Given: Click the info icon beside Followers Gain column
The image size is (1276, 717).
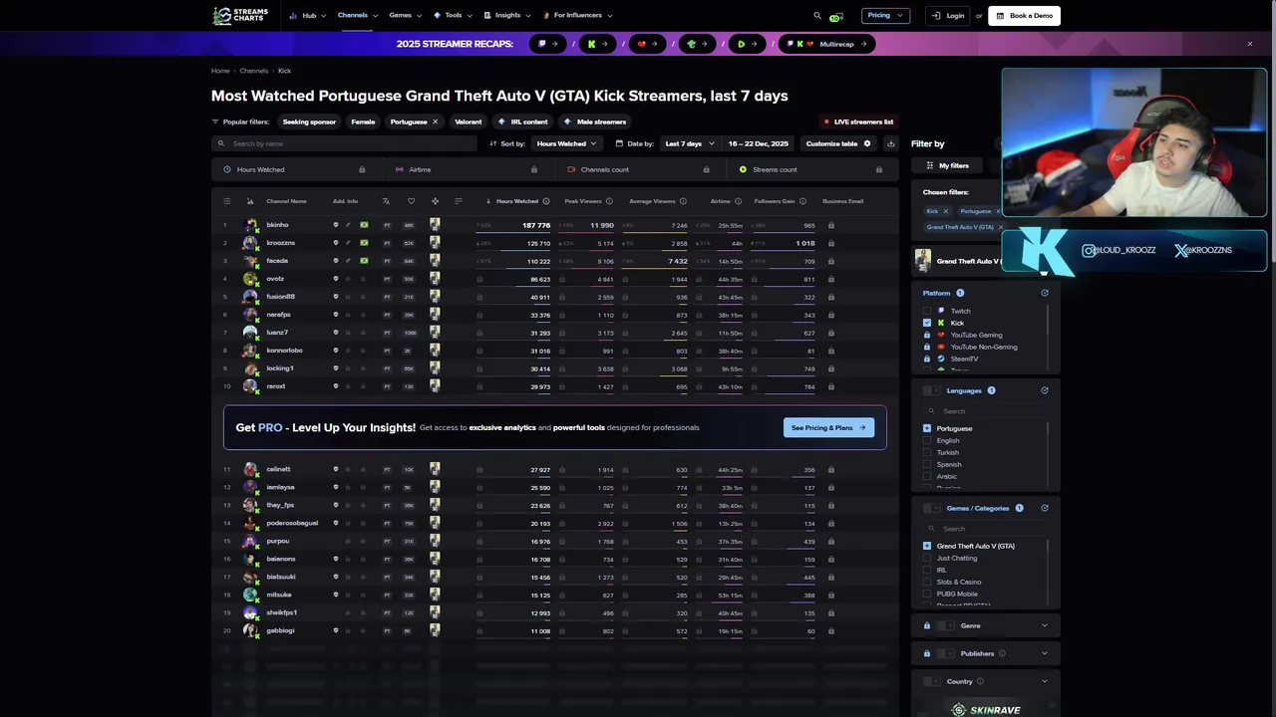Looking at the screenshot, I should pos(803,201).
